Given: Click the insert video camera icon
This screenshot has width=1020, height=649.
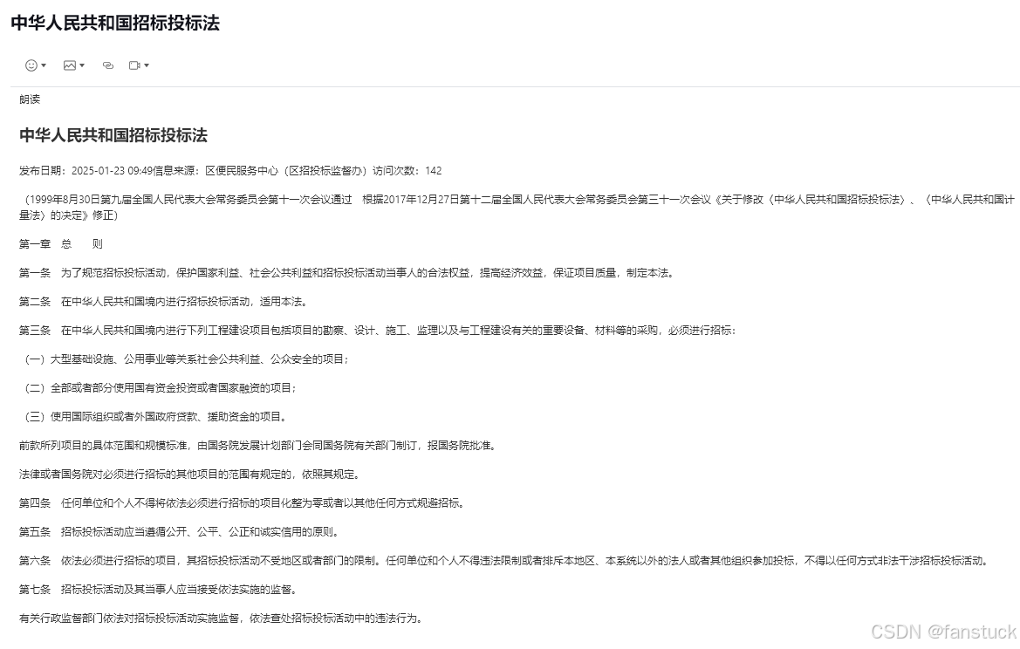Looking at the screenshot, I should [134, 65].
